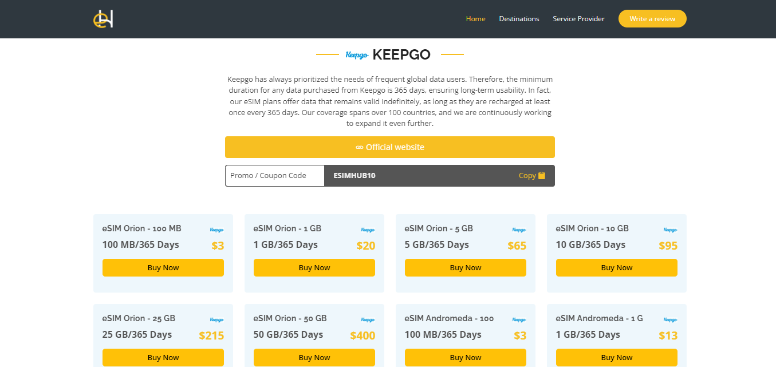Open the Home menu item
Screen dimensions: 776x367
point(475,19)
